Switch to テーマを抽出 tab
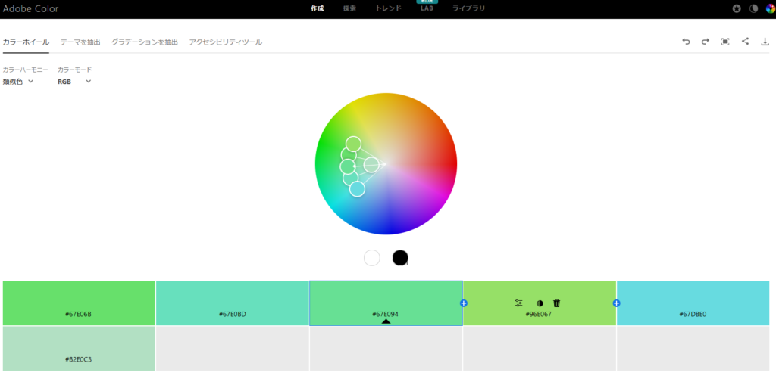The width and height of the screenshot is (776, 391). click(80, 42)
